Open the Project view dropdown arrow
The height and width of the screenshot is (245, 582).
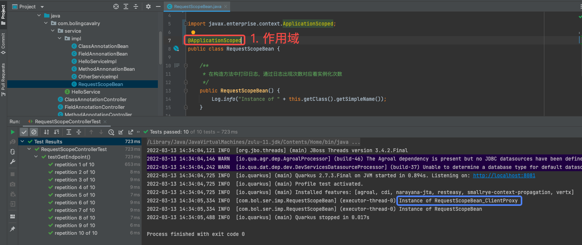pos(42,6)
